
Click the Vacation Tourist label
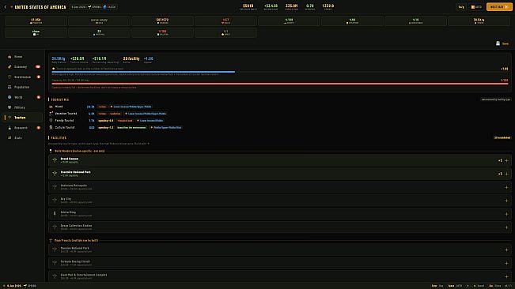tap(66, 114)
